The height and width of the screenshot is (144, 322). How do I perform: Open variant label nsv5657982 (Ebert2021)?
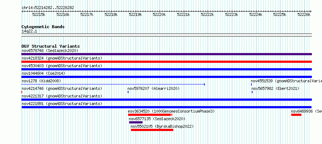[x=275, y=88]
